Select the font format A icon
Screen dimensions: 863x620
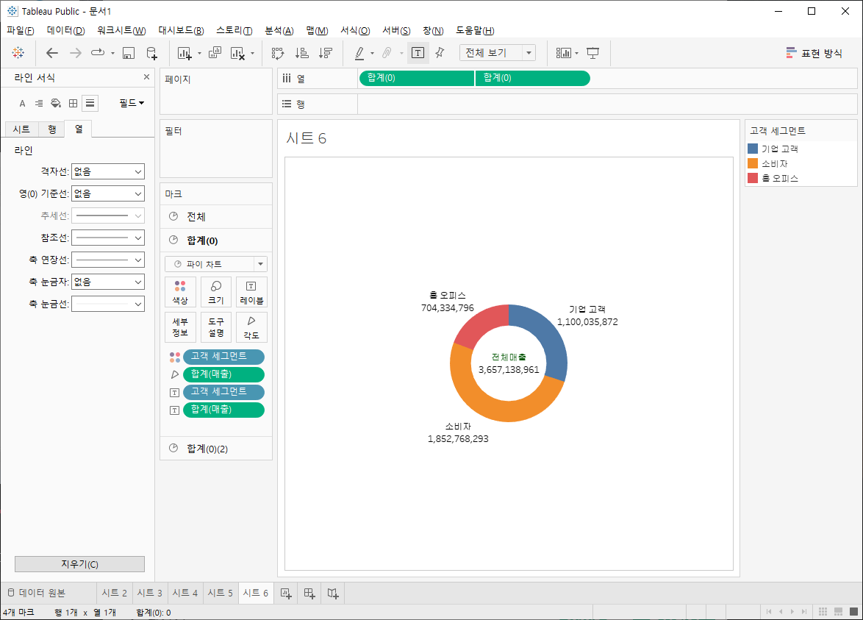[x=23, y=103]
